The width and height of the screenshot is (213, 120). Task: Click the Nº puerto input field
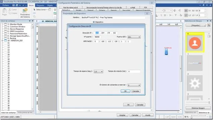(97, 37)
